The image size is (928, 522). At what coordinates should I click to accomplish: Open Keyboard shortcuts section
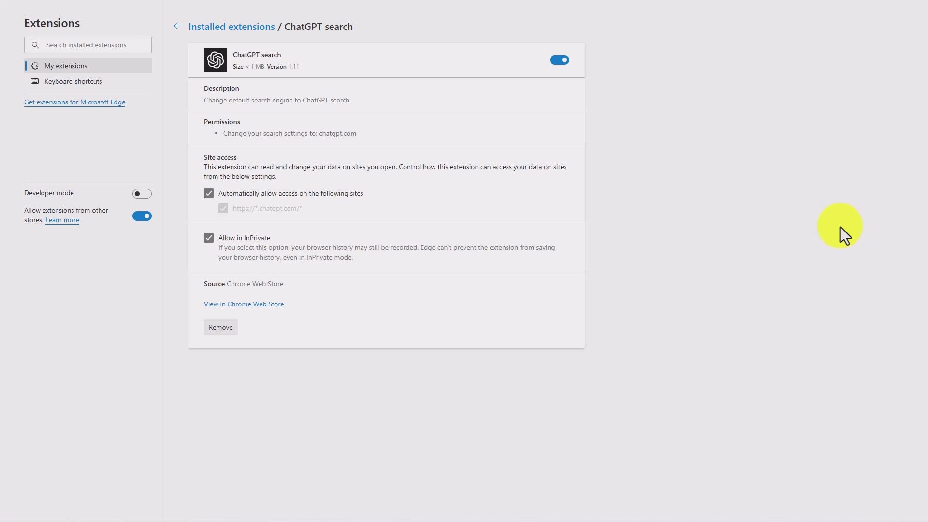(x=73, y=81)
